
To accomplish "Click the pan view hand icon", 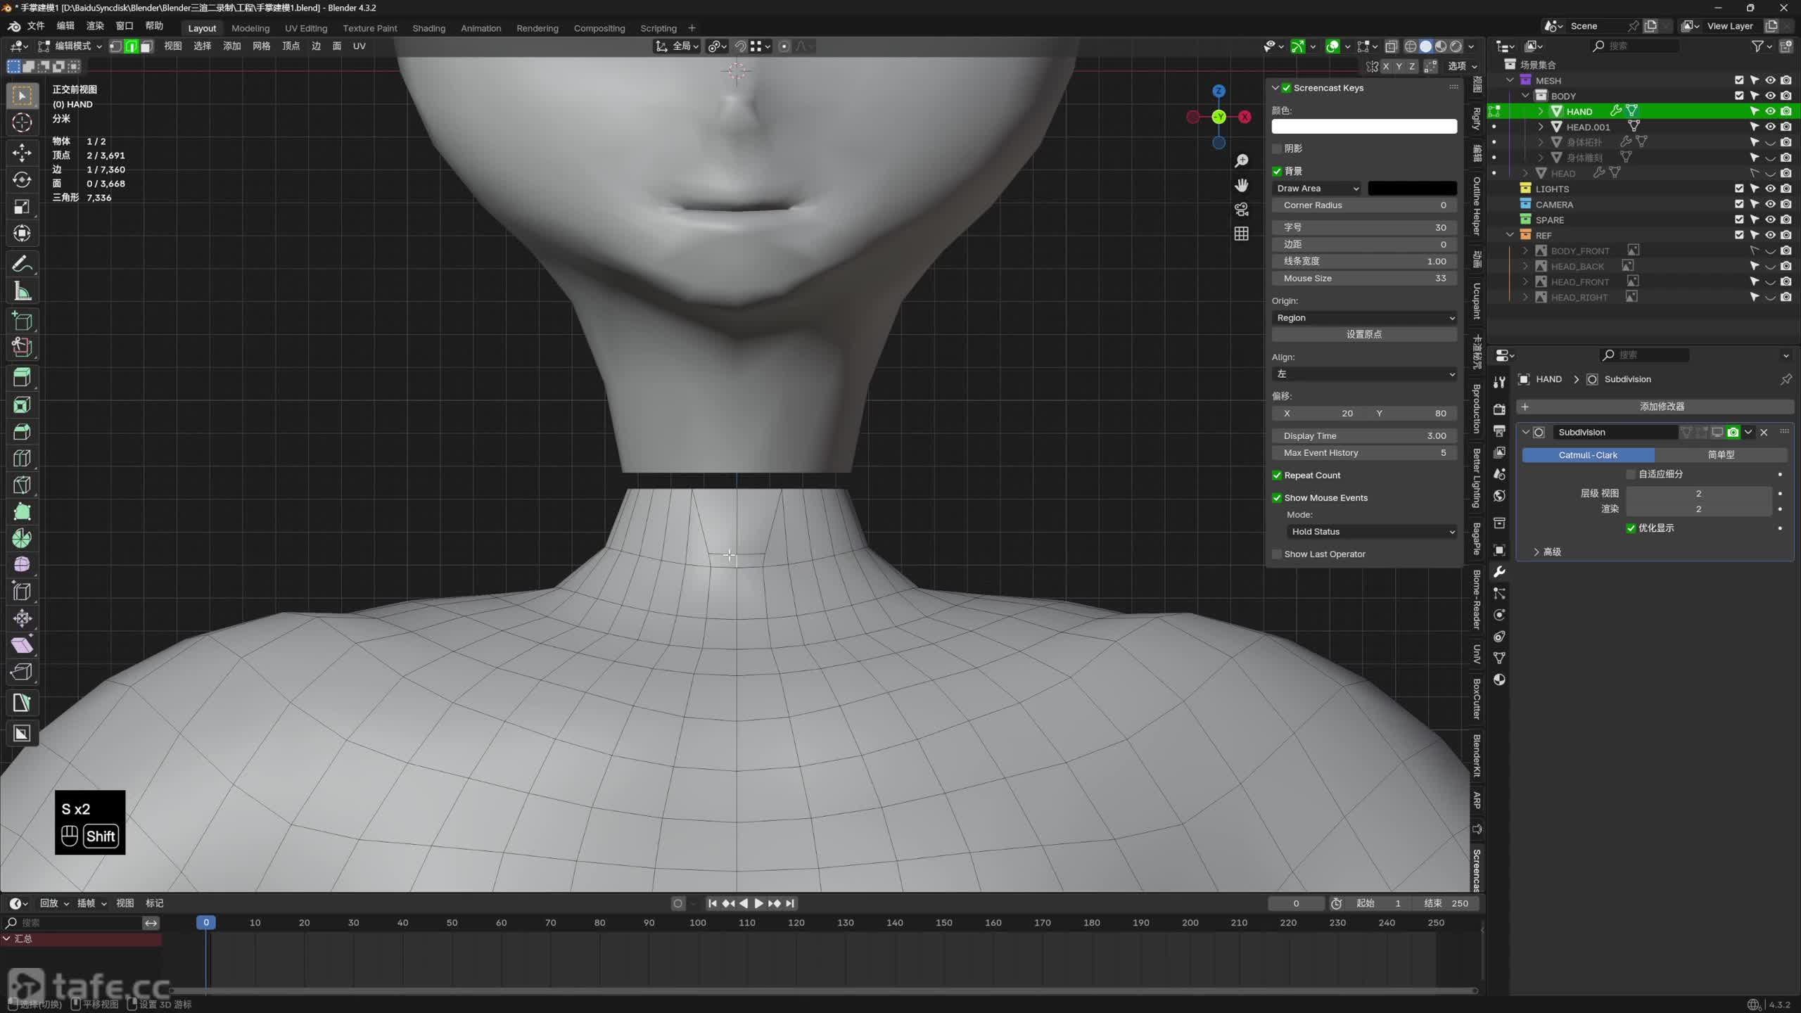I will pyautogui.click(x=1242, y=185).
